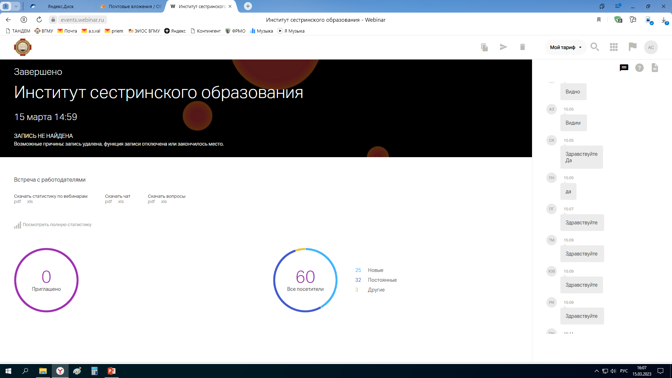Click the send arrow icon in the header
This screenshot has height=378, width=672.
pyautogui.click(x=503, y=47)
